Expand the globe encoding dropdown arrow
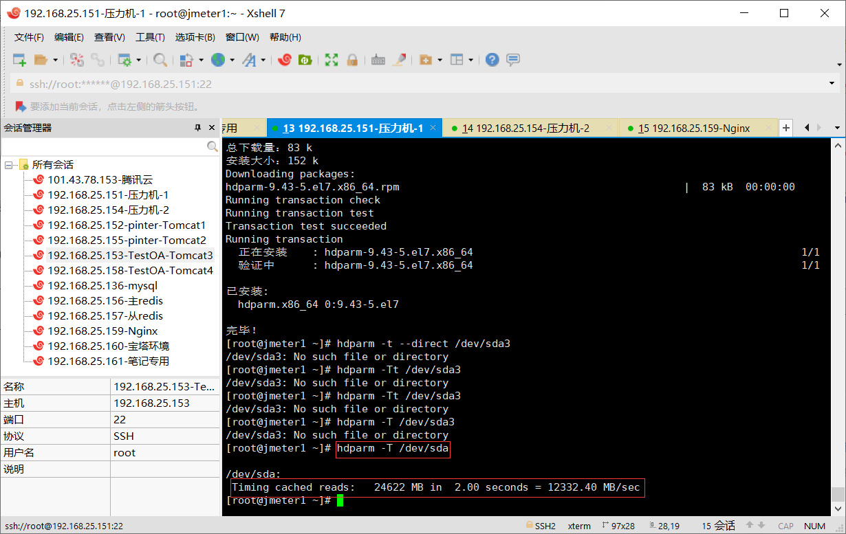The width and height of the screenshot is (846, 534). (232, 60)
